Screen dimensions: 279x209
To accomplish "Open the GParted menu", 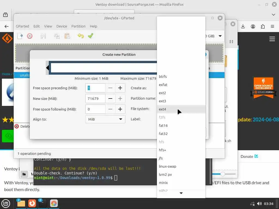I will (x=22, y=26).
